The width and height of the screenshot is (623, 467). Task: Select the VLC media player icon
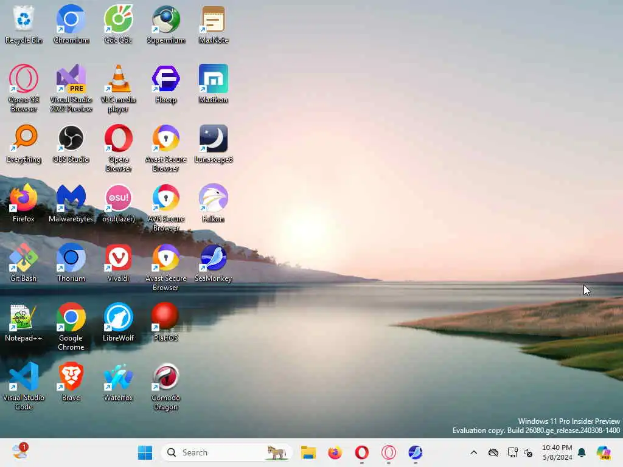tap(119, 89)
